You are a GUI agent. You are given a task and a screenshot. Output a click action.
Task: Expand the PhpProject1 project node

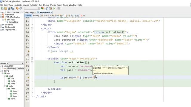pos(1,27)
